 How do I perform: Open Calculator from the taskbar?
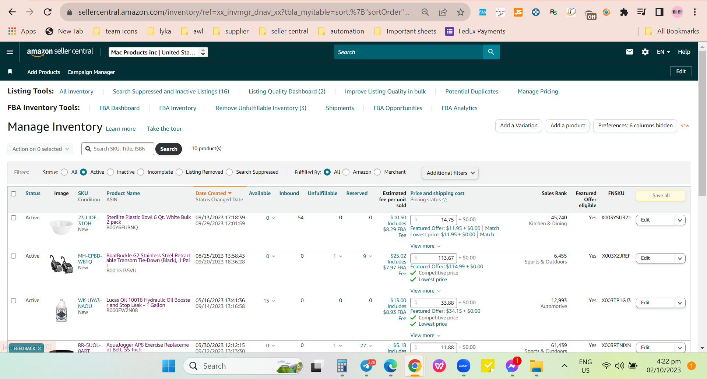342,366
